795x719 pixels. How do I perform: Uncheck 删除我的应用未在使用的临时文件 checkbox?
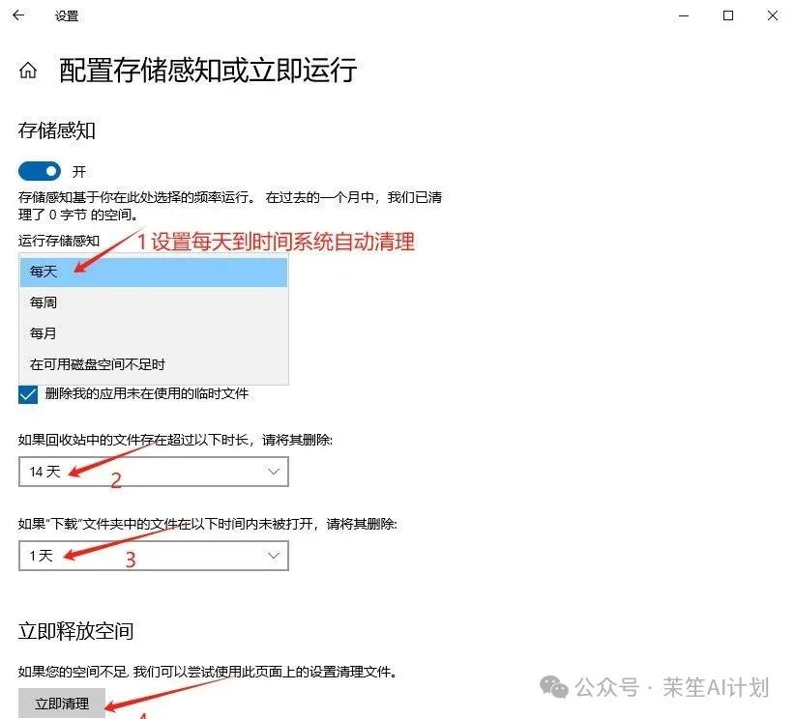coord(28,394)
